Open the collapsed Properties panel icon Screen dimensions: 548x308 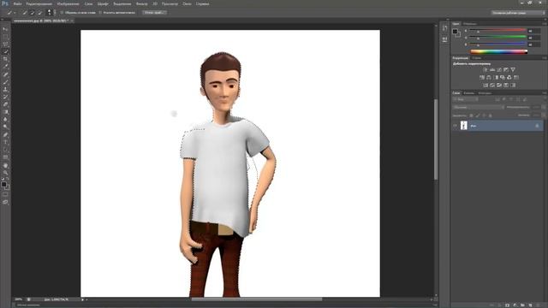click(444, 39)
